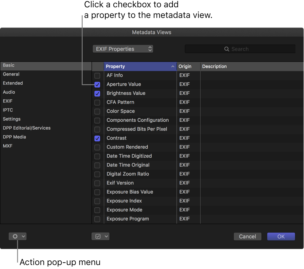Click the OK button

click(x=281, y=236)
